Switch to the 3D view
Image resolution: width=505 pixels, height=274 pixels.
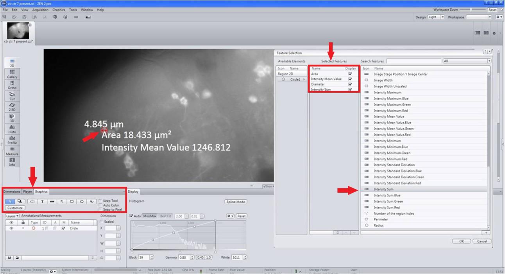pos(12,118)
